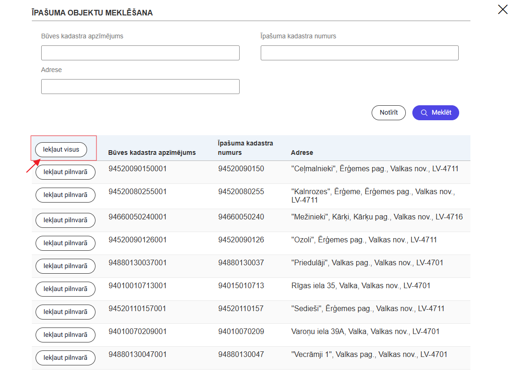Image resolution: width=513 pixels, height=371 pixels.
Task: Click Būves kadastra apzīmējums column header
Action: click(x=152, y=153)
